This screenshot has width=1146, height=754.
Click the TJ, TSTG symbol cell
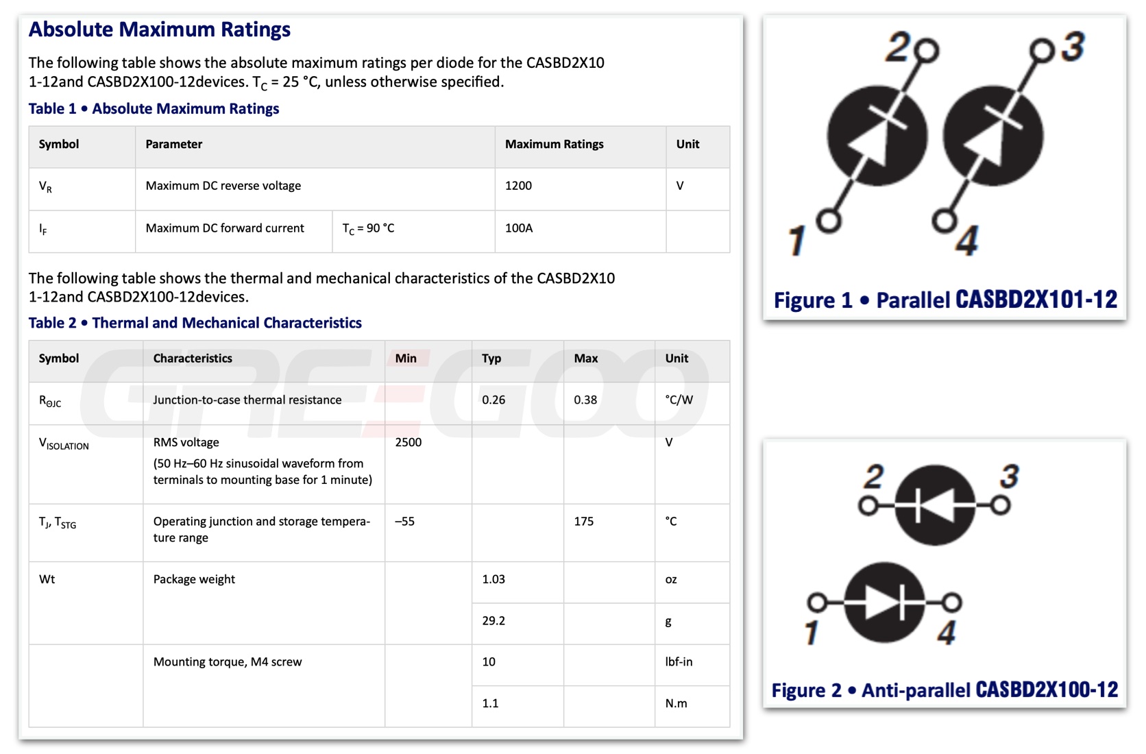click(86, 533)
